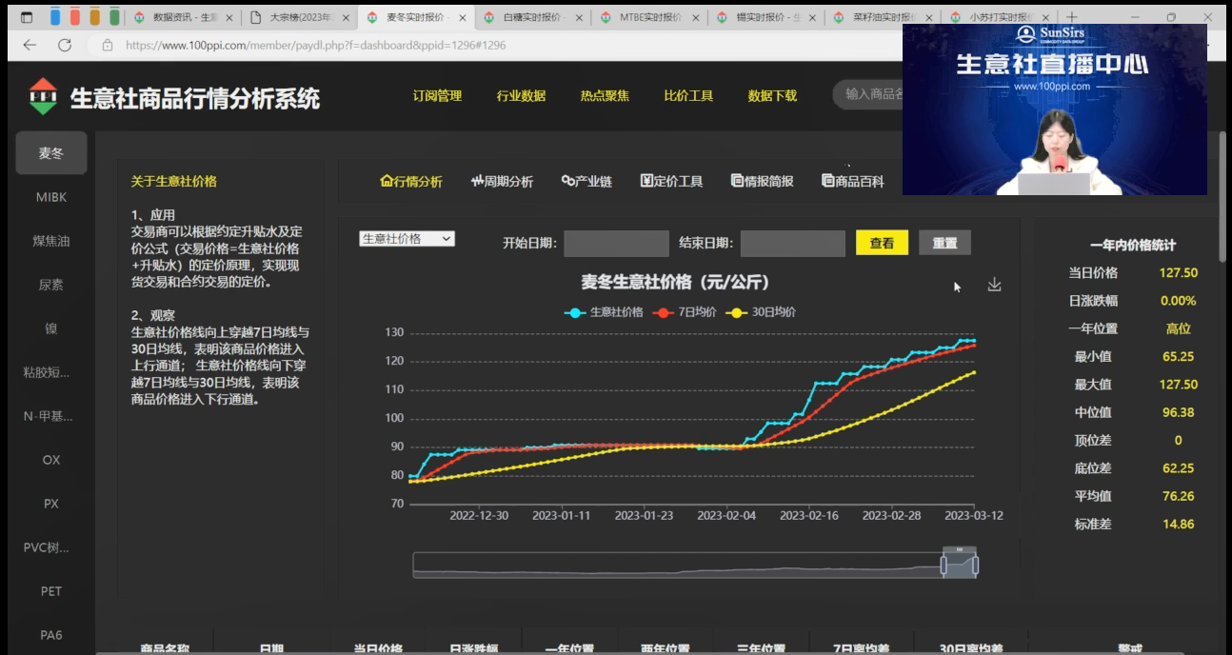Image resolution: width=1232 pixels, height=655 pixels.
Task: Open the 生意社价格 dropdown selector
Action: pos(407,239)
